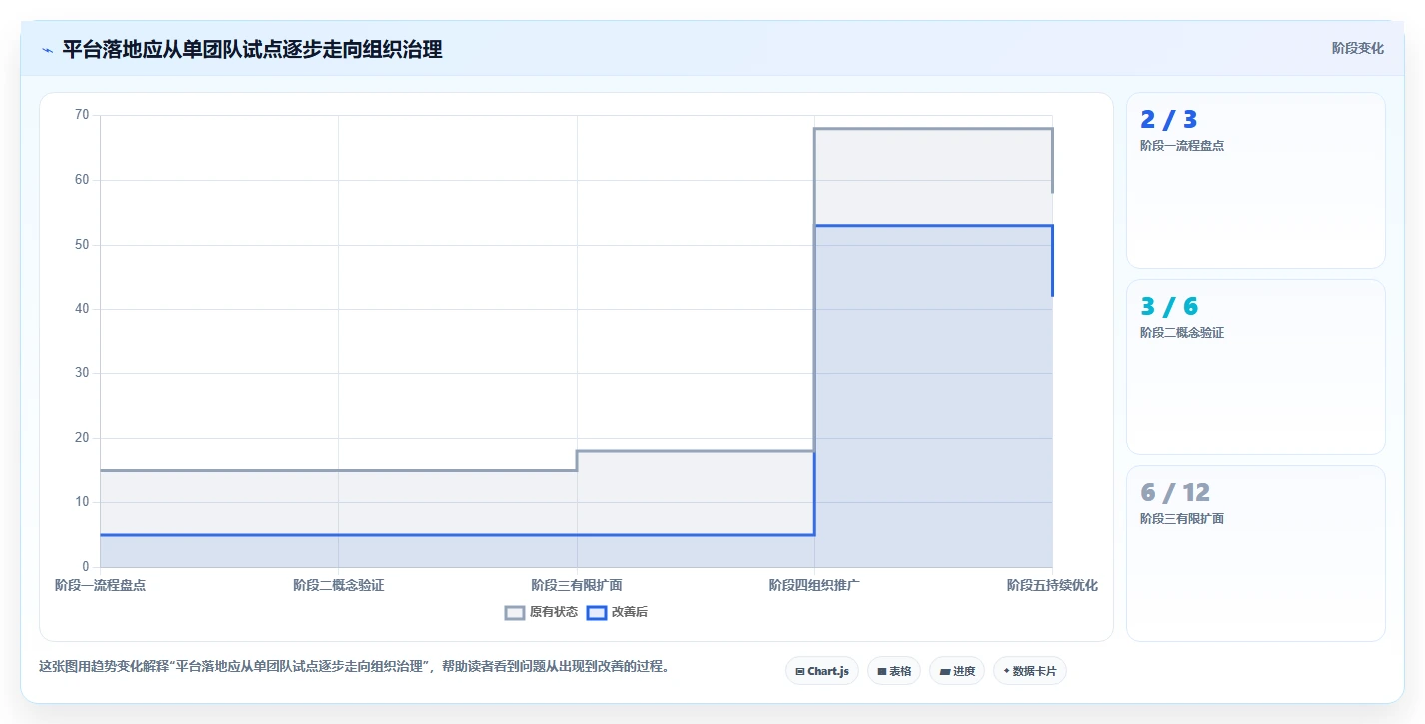Screen dimensions: 1425x724
Task: Click the 70 y-axis tick label
Action: (x=82, y=115)
